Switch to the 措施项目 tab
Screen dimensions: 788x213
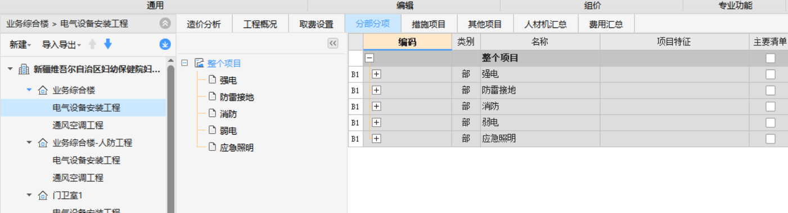[429, 24]
